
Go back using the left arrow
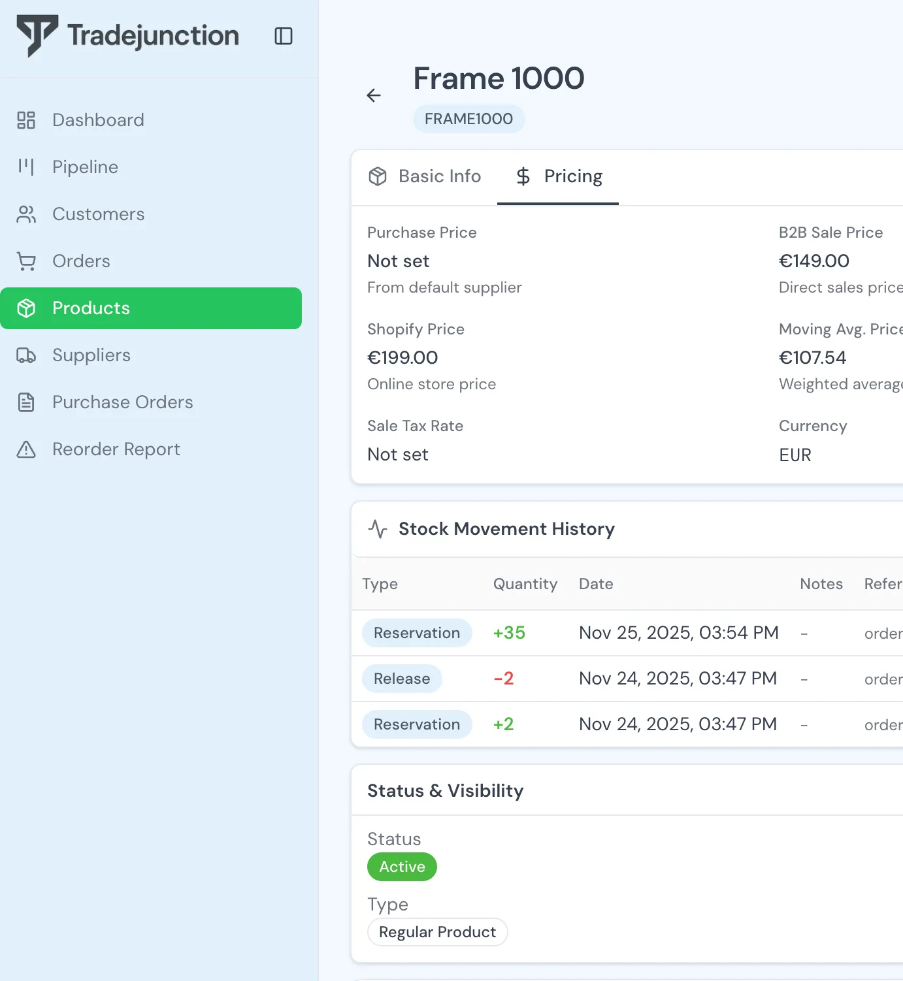(374, 95)
